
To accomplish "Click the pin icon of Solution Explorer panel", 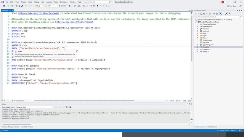I will pos(240,11).
